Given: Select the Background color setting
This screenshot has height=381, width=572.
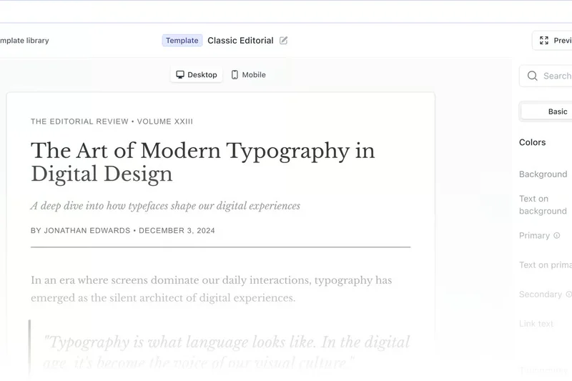Looking at the screenshot, I should (543, 174).
